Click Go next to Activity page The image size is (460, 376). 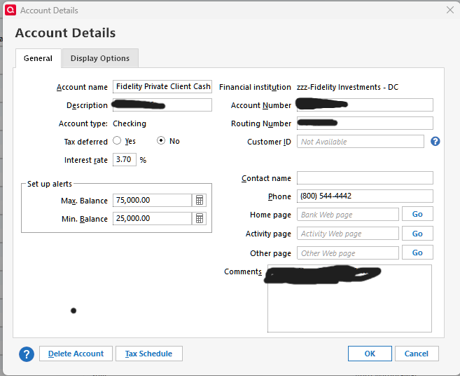417,234
